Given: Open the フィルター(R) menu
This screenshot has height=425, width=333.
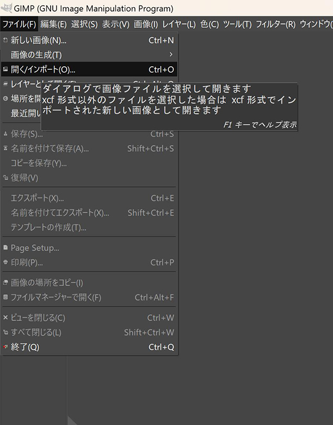Looking at the screenshot, I should [x=276, y=24].
